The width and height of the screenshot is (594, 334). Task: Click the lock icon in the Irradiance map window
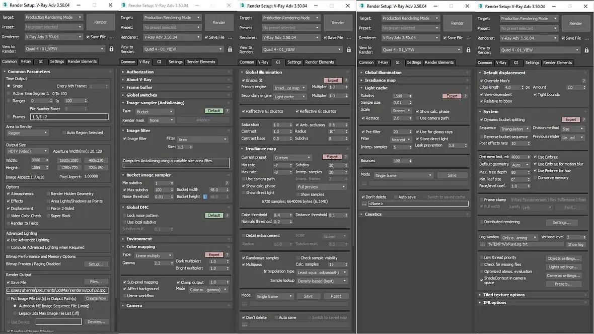[x=349, y=50]
